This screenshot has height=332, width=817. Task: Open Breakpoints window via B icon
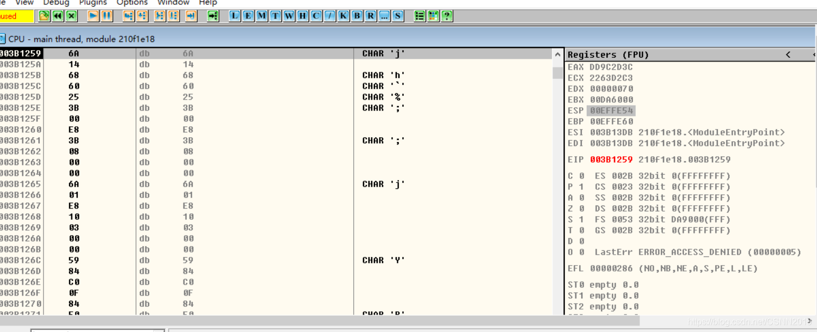(357, 16)
